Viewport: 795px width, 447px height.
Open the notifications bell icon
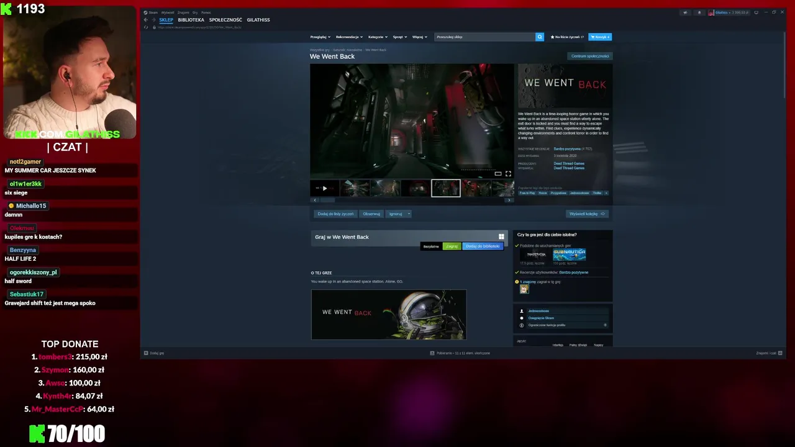(x=699, y=12)
